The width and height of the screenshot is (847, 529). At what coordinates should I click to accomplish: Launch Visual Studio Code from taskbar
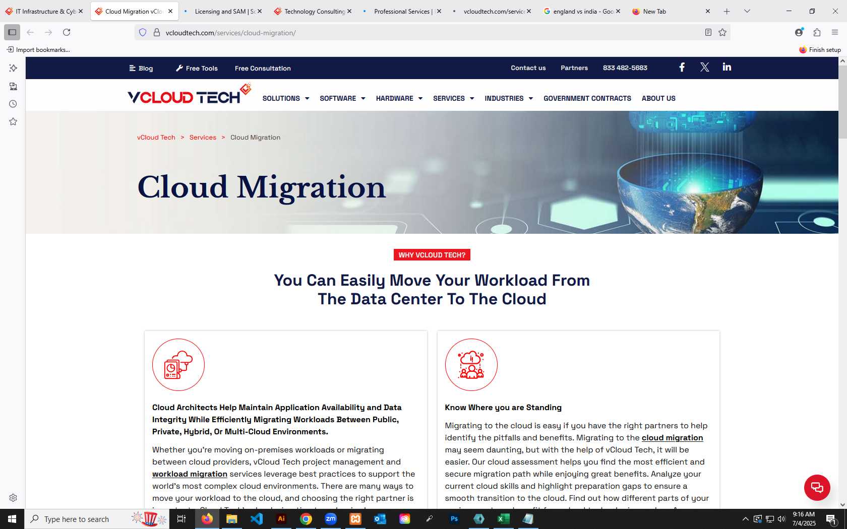tap(256, 518)
